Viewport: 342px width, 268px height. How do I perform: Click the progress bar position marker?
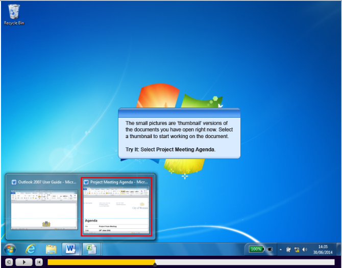click(x=155, y=264)
